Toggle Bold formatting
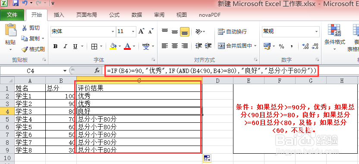 point(55,46)
